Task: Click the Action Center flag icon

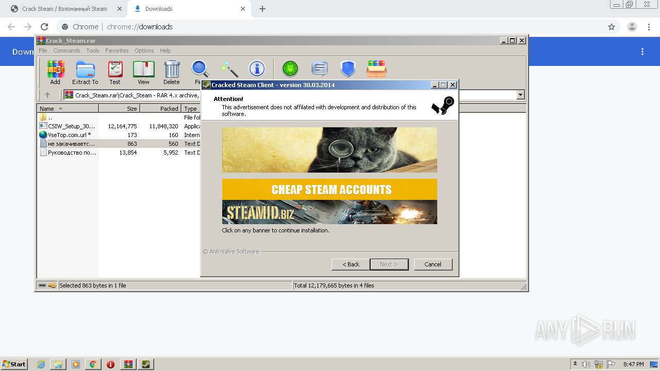Action: 610,364
